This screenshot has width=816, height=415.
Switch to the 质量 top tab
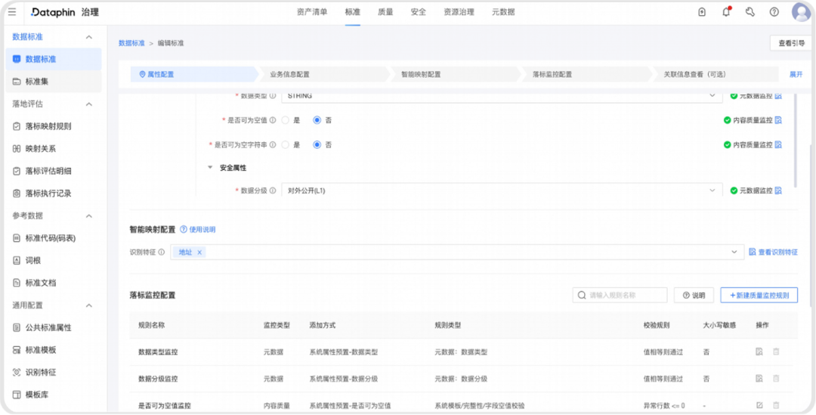(x=385, y=12)
